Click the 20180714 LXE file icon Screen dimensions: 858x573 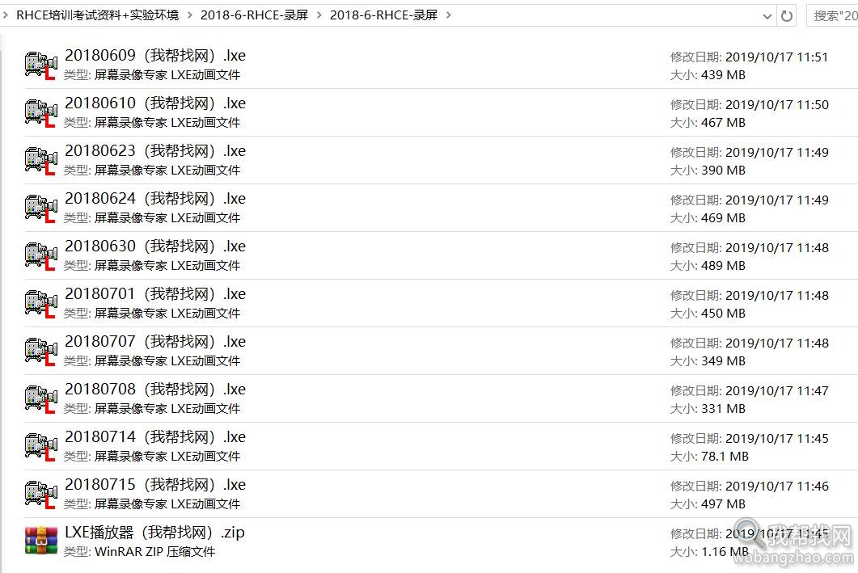click(x=41, y=446)
